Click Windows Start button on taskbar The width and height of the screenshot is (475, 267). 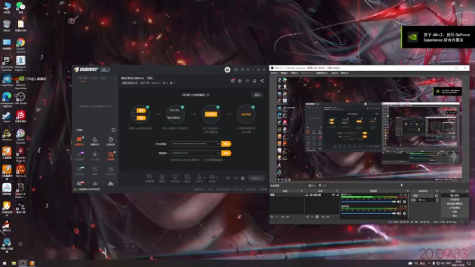(5, 263)
